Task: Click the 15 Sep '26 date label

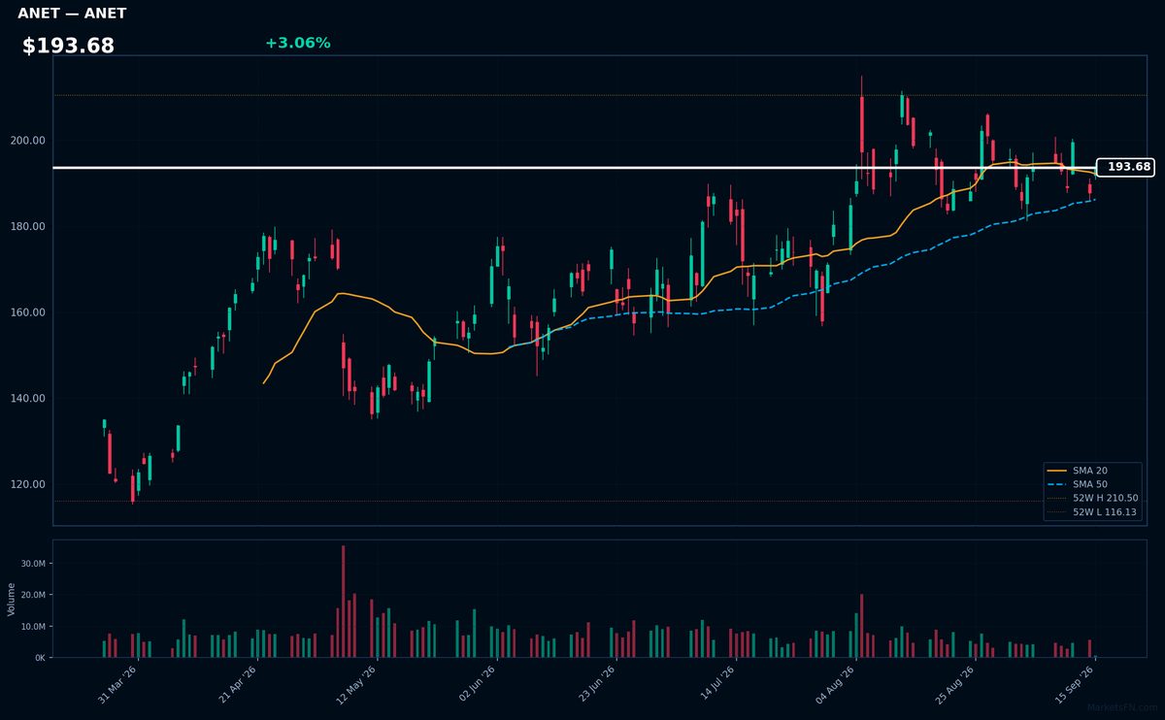Action: pyautogui.click(x=1077, y=684)
